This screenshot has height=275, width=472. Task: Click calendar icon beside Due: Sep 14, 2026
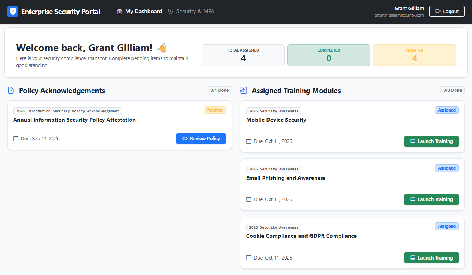(x=16, y=139)
